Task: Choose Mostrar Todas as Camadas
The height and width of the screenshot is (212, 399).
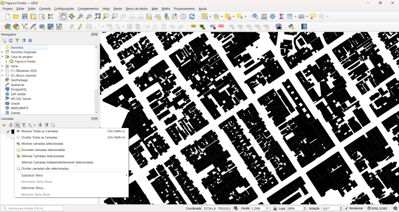Action: point(72,131)
